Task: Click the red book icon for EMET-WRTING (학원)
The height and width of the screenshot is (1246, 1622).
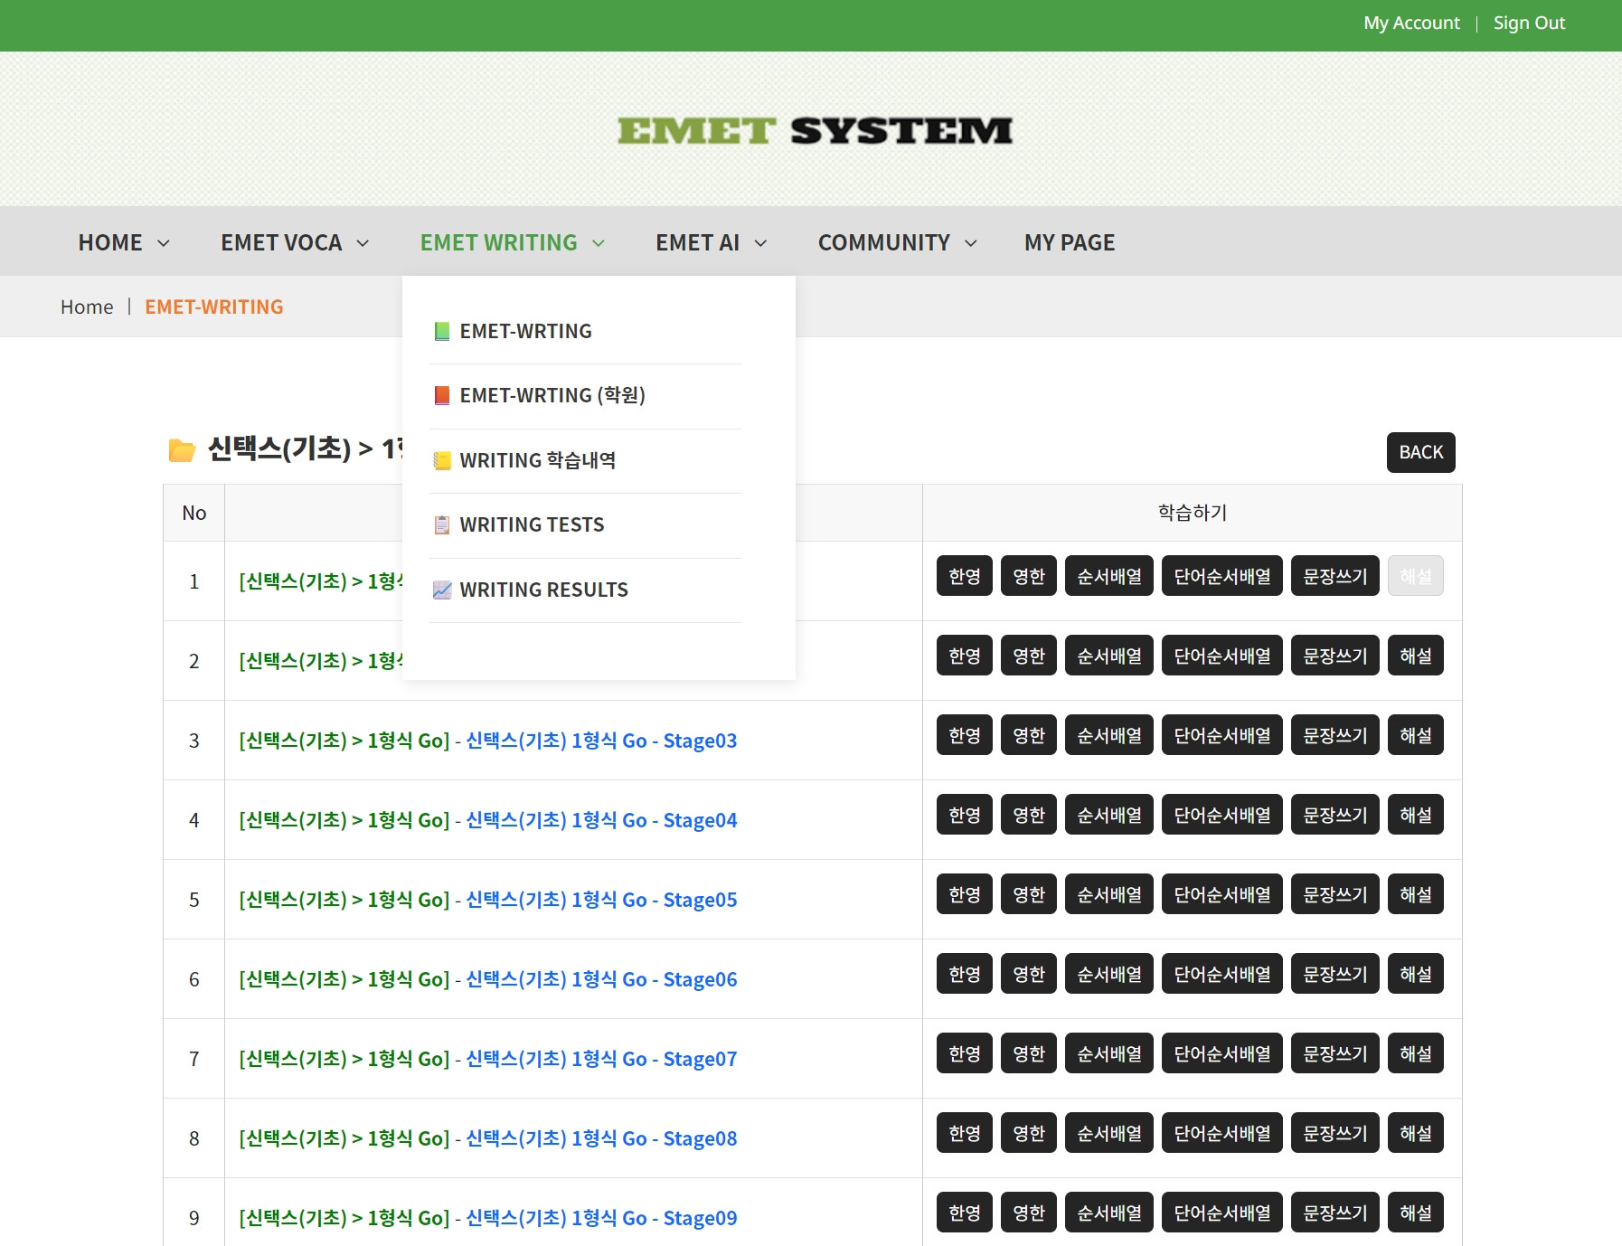Action: click(442, 396)
